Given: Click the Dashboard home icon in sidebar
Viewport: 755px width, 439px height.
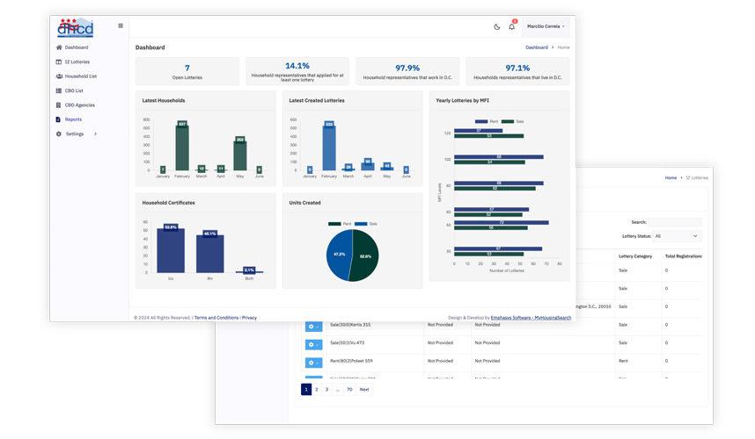Looking at the screenshot, I should (x=59, y=47).
